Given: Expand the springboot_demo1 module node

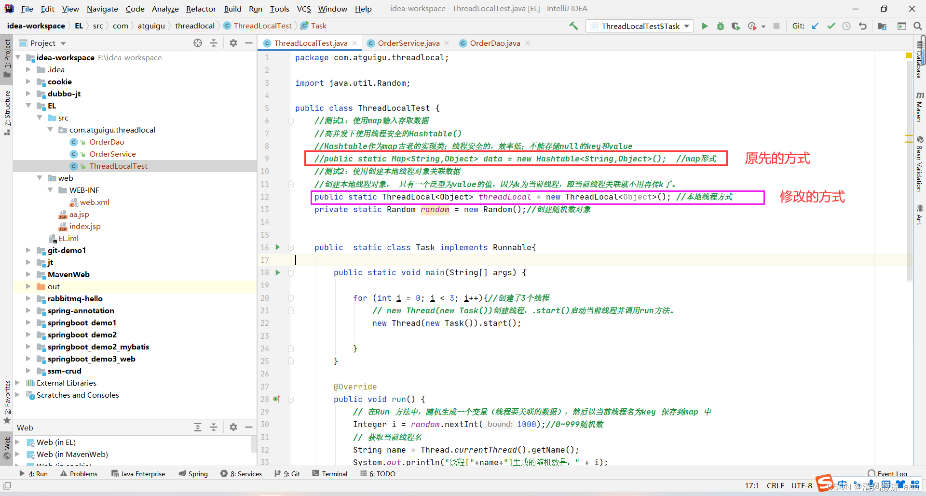Looking at the screenshot, I should [x=28, y=322].
